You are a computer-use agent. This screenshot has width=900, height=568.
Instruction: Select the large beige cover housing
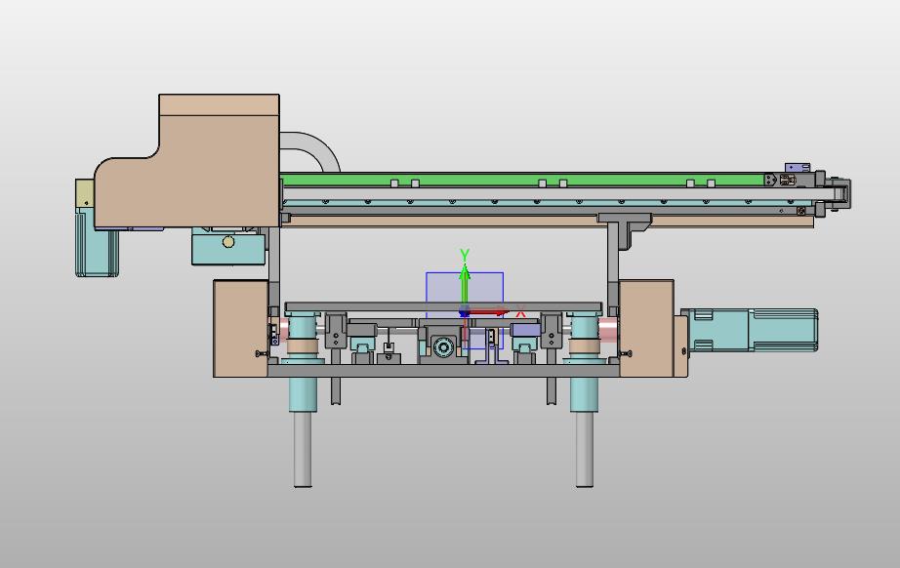click(189, 162)
